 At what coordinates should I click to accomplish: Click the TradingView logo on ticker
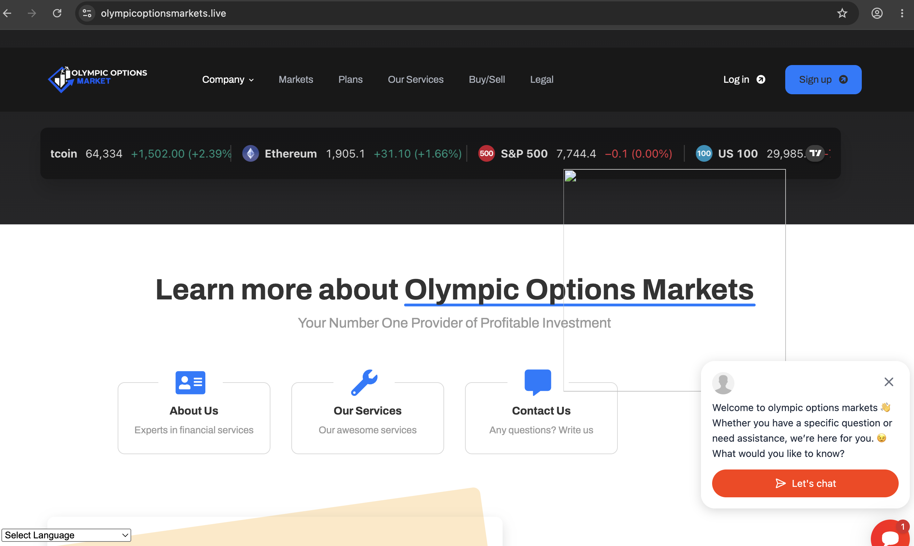click(814, 153)
